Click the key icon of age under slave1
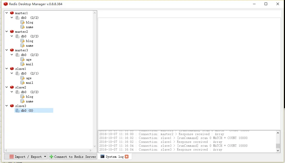This screenshot has height=163, width=285. coord(22,78)
